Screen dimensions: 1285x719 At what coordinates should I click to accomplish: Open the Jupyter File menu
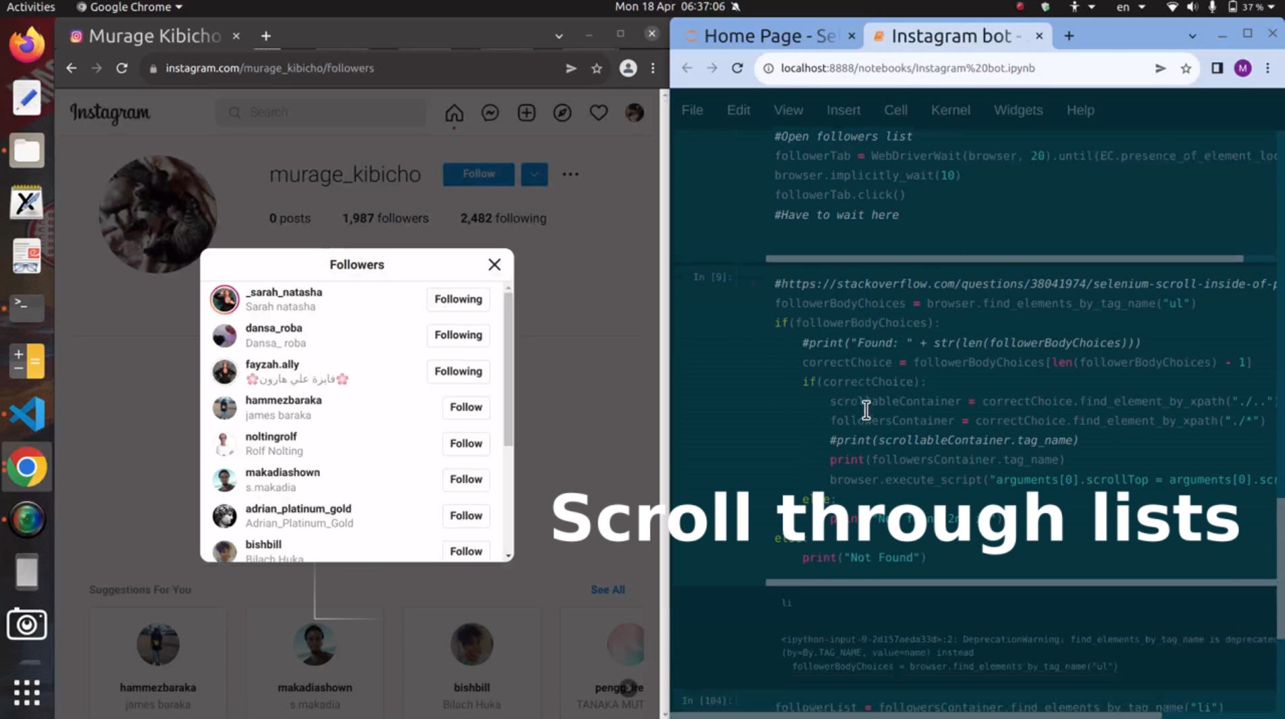(x=692, y=110)
